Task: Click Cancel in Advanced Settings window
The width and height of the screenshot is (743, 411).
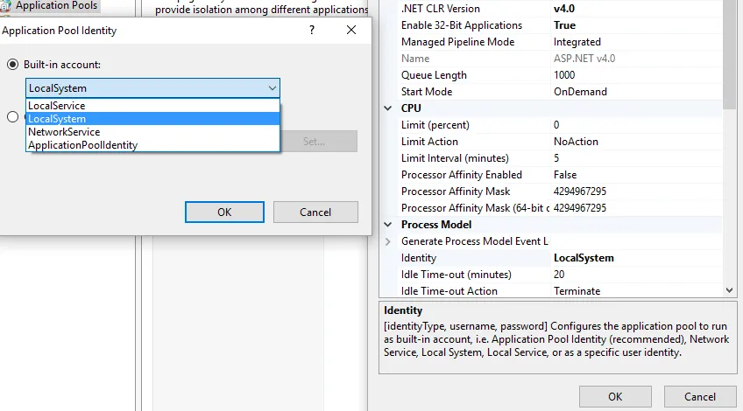Action: click(700, 396)
